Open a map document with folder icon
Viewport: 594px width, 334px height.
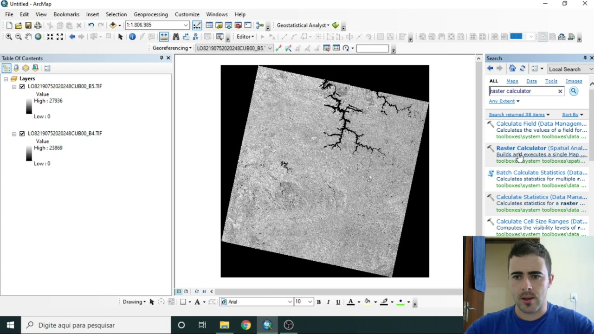[x=19, y=25]
